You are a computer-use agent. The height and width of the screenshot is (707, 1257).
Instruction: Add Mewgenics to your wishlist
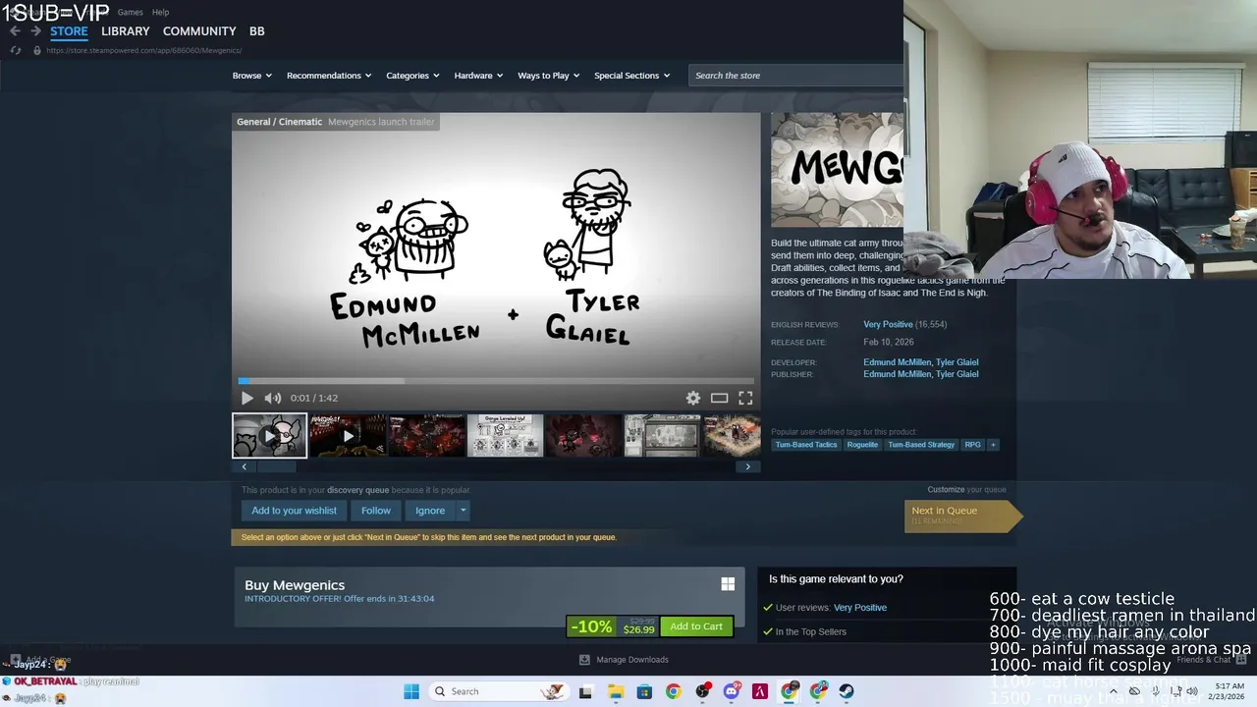294,511
